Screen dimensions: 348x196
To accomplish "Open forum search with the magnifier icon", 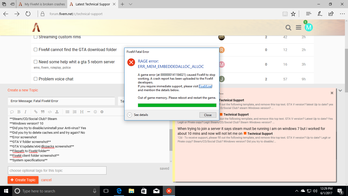I will (288, 28).
